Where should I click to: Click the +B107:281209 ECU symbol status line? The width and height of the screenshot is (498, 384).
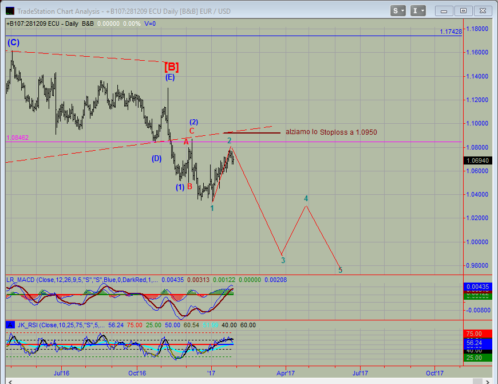coord(81,23)
